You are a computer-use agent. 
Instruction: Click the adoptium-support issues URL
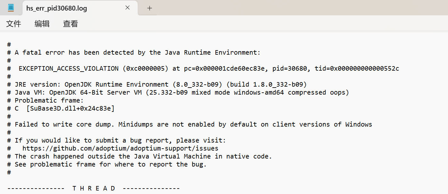(x=120, y=148)
